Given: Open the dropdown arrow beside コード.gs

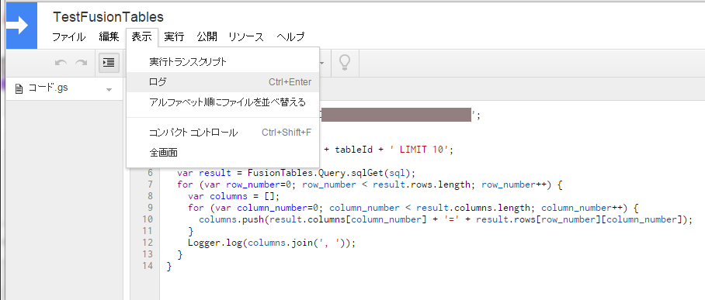Looking at the screenshot, I should tap(109, 90).
